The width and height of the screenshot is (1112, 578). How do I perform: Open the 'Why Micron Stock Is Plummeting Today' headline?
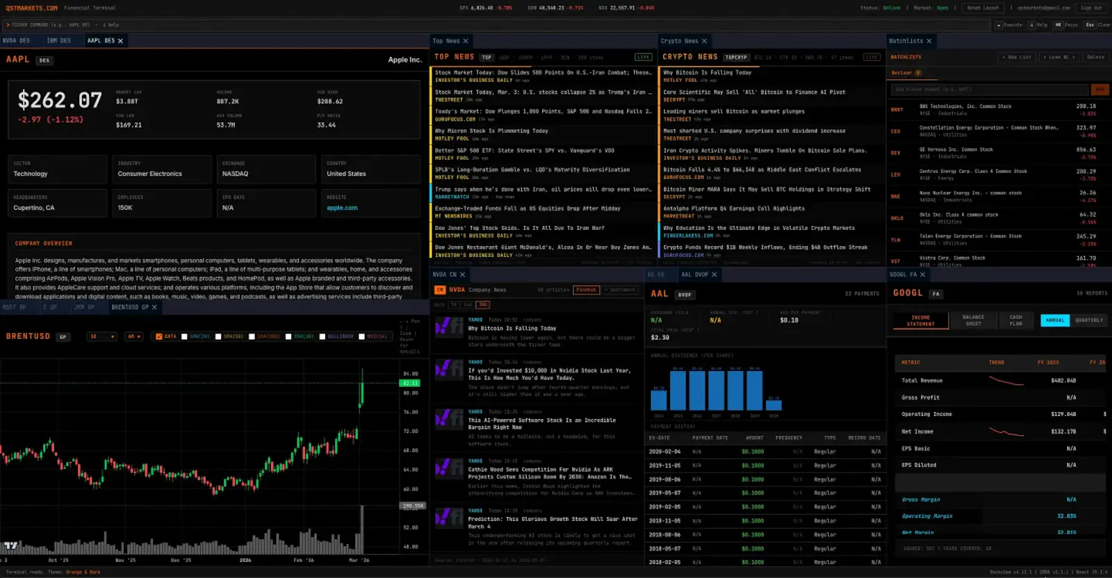point(492,131)
